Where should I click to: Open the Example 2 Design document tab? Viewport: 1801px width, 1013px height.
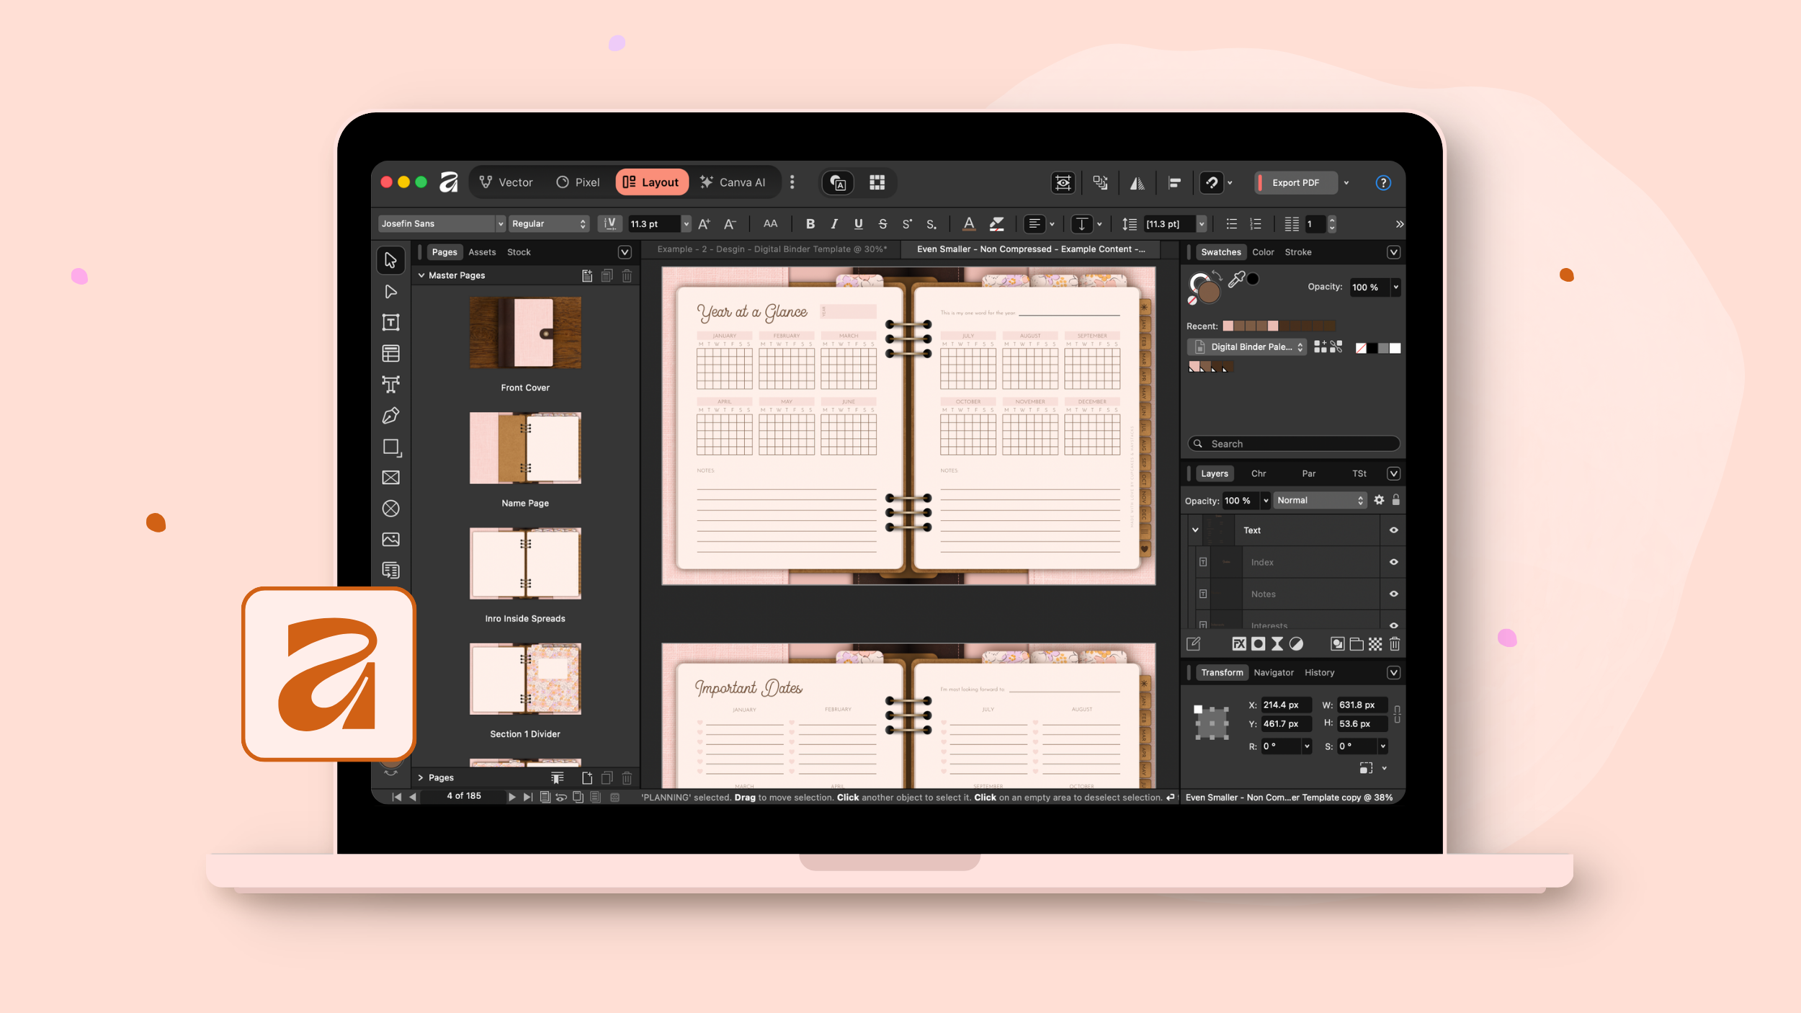tap(772, 249)
